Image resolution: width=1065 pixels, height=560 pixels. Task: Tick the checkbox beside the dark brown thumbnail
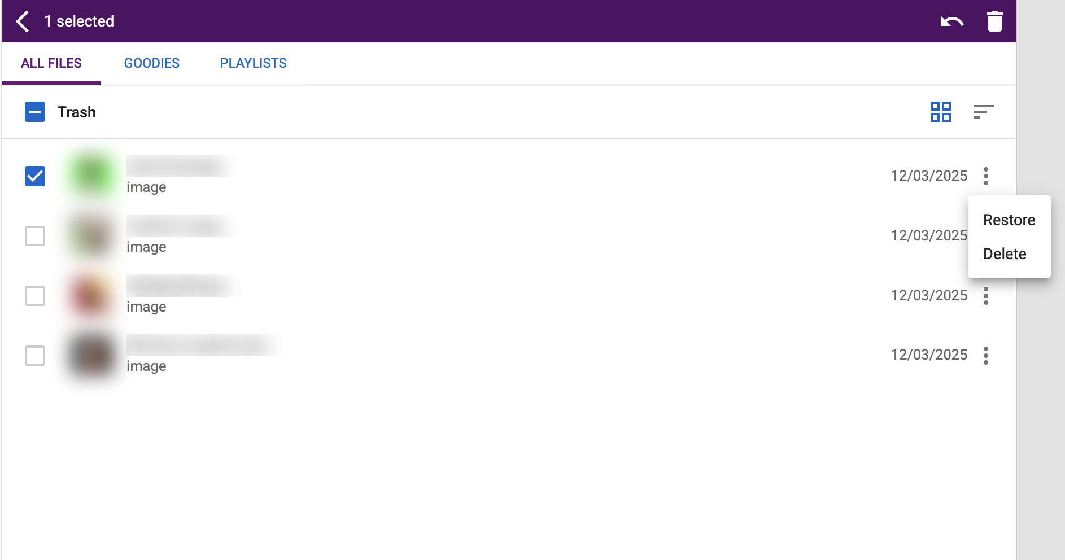[35, 356]
